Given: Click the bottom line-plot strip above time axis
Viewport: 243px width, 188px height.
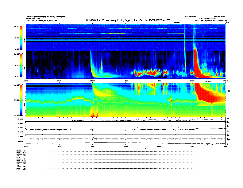Looking at the screenshot, I should [126, 142].
